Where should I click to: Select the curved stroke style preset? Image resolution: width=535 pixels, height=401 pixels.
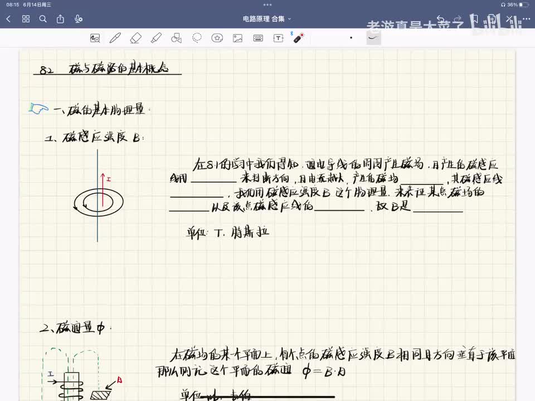(x=373, y=37)
